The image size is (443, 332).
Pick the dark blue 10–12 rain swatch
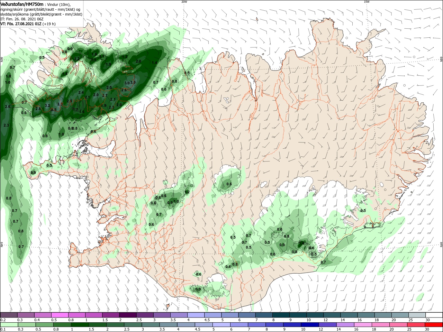tap(310, 325)
